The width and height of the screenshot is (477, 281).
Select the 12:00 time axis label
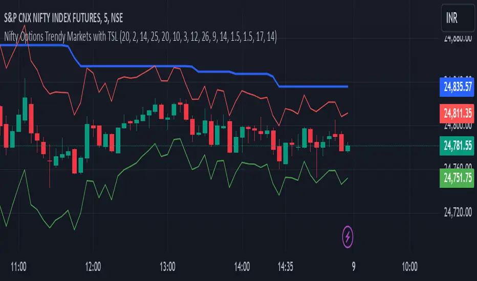point(94,266)
